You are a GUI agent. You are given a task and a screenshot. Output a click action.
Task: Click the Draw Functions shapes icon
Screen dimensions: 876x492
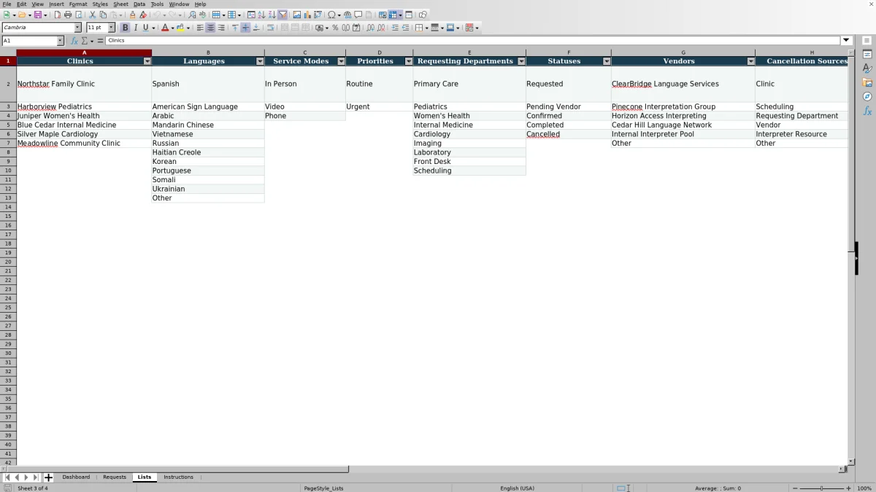pyautogui.click(x=423, y=15)
